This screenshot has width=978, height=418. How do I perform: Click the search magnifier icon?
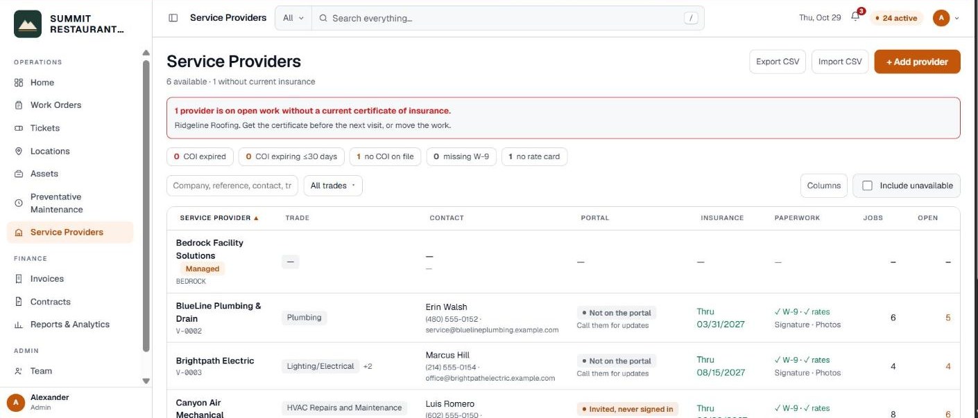[323, 18]
